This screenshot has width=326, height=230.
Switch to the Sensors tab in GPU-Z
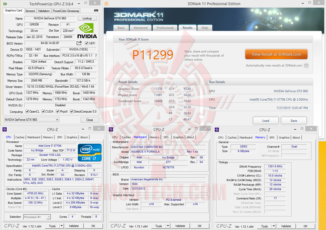(30, 11)
